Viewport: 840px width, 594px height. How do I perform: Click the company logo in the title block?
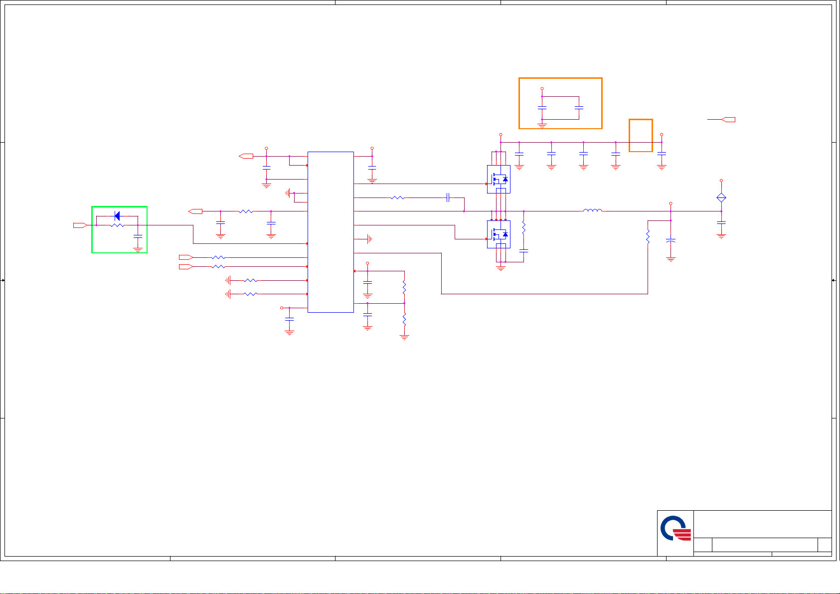click(676, 529)
